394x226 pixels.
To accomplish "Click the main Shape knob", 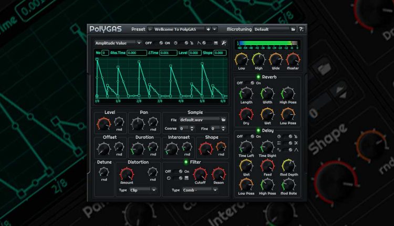I will pyautogui.click(x=206, y=148).
